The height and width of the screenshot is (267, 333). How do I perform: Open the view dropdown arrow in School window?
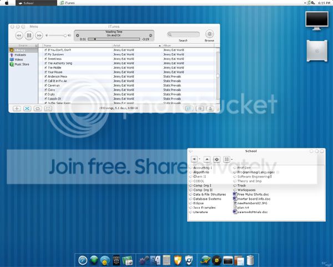[x=232, y=159]
